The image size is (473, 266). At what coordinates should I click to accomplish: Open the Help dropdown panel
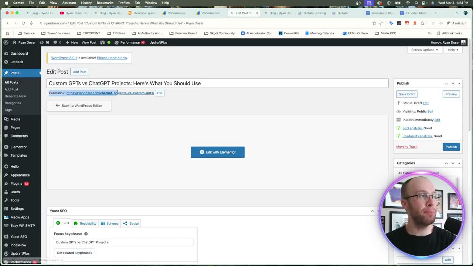453,50
